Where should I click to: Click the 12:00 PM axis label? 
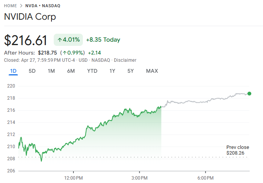pos(73,177)
